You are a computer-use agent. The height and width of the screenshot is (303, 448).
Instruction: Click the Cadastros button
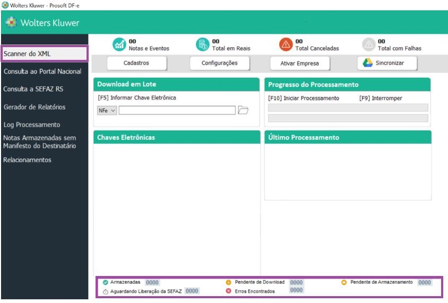pos(136,63)
